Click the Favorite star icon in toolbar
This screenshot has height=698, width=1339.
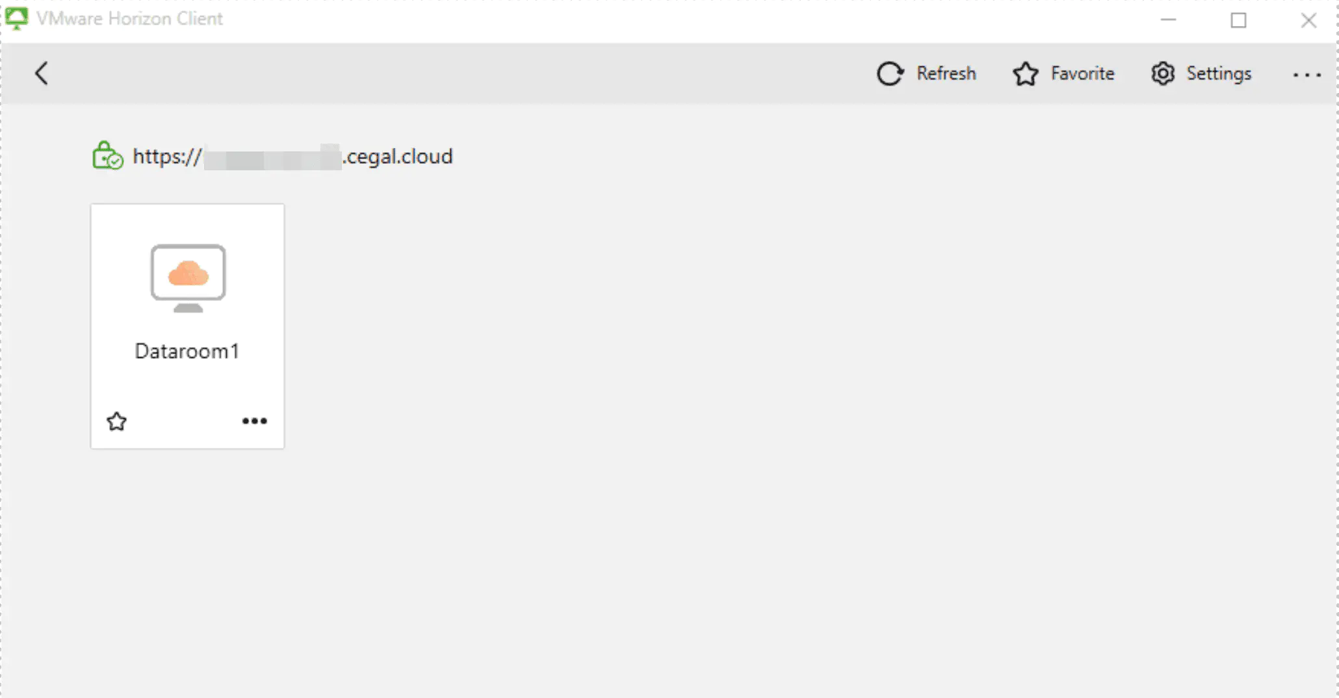tap(1025, 74)
